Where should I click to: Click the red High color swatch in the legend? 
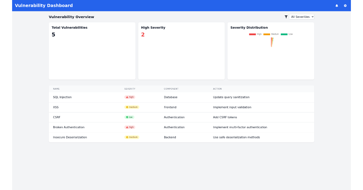tap(253, 34)
